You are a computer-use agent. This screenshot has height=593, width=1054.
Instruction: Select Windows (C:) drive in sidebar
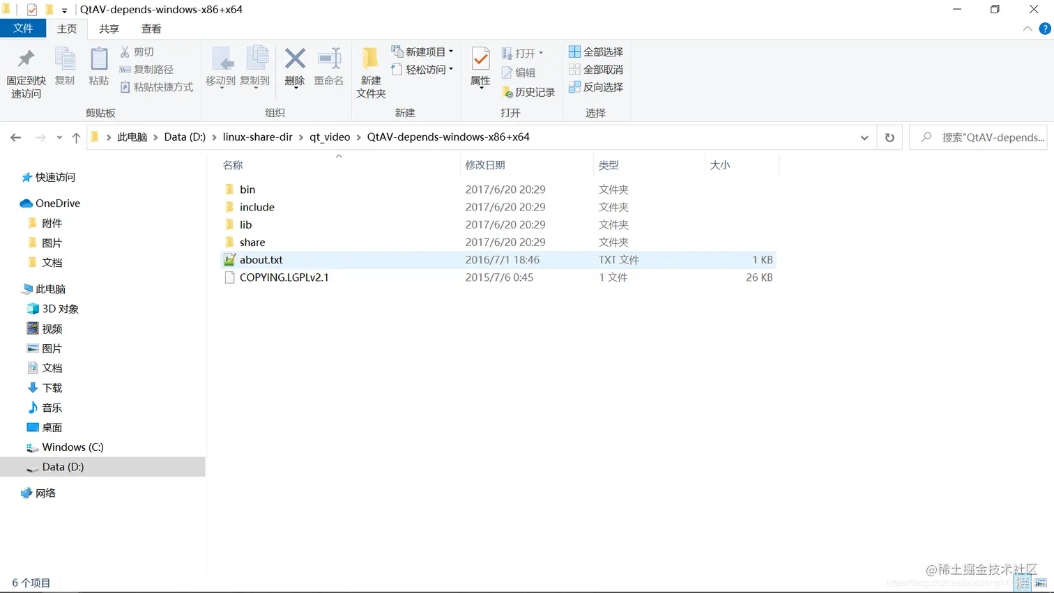coord(65,447)
